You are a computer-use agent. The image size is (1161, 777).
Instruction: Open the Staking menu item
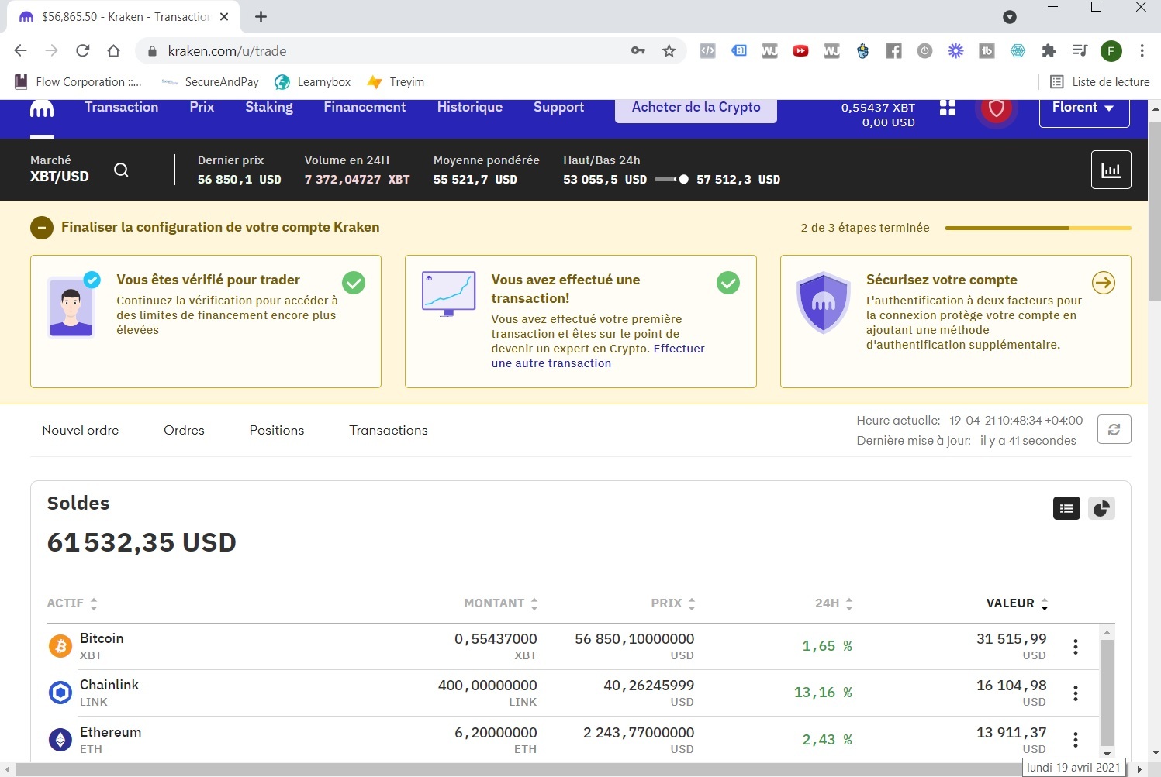pyautogui.click(x=268, y=107)
